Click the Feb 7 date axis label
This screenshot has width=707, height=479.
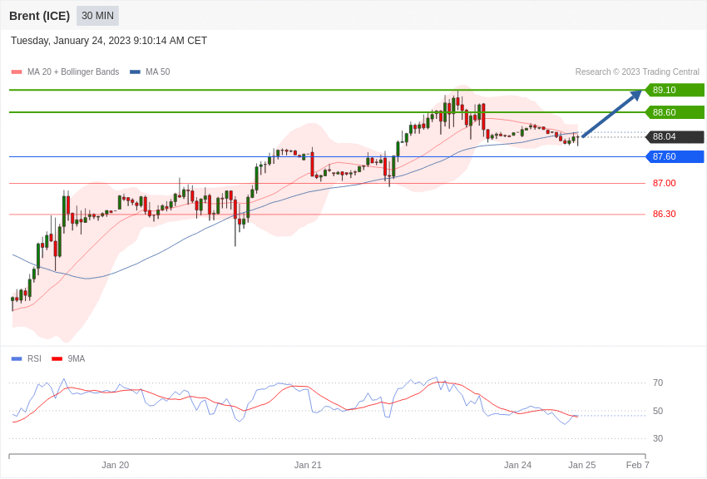(x=638, y=465)
